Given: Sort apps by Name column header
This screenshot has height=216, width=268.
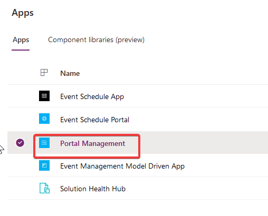Looking at the screenshot, I should 70,73.
